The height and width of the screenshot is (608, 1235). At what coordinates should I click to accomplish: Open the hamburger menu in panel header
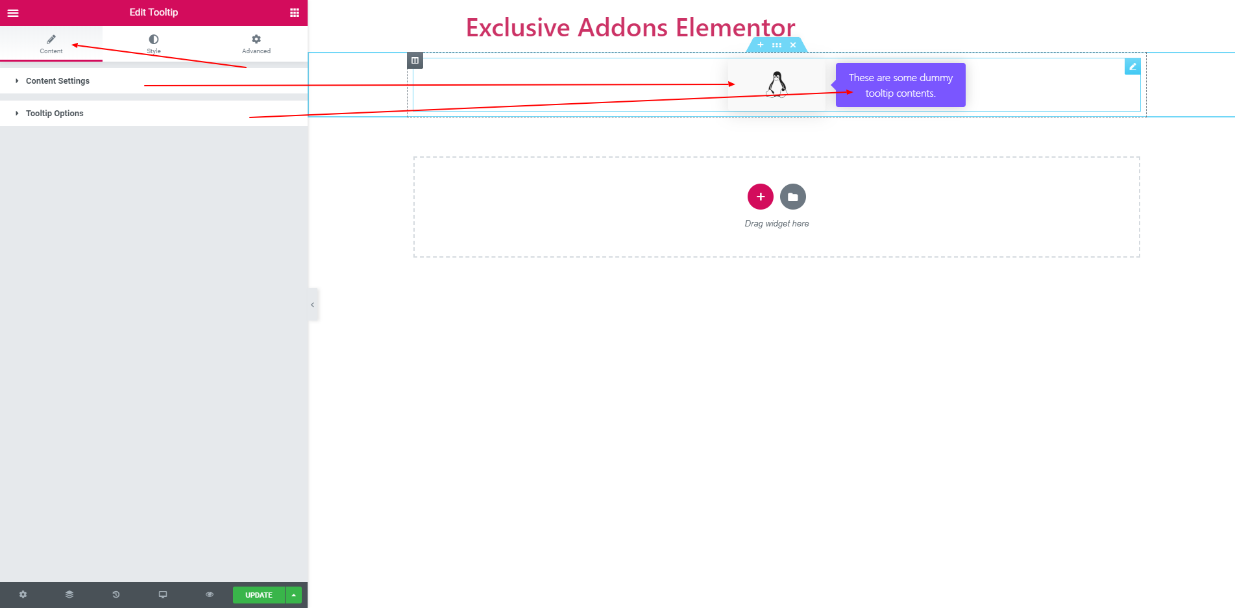point(13,12)
